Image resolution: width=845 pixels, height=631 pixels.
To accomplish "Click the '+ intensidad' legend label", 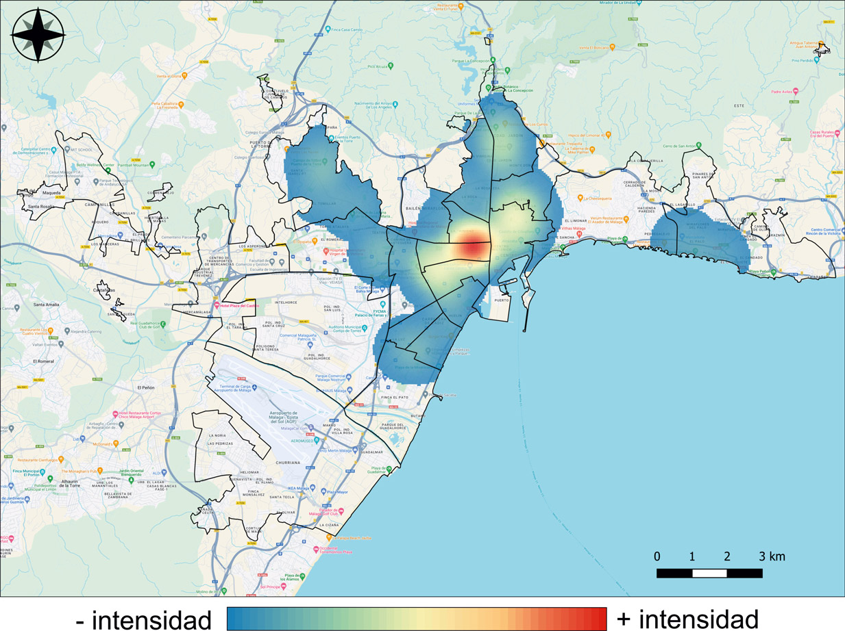I will tap(687, 618).
